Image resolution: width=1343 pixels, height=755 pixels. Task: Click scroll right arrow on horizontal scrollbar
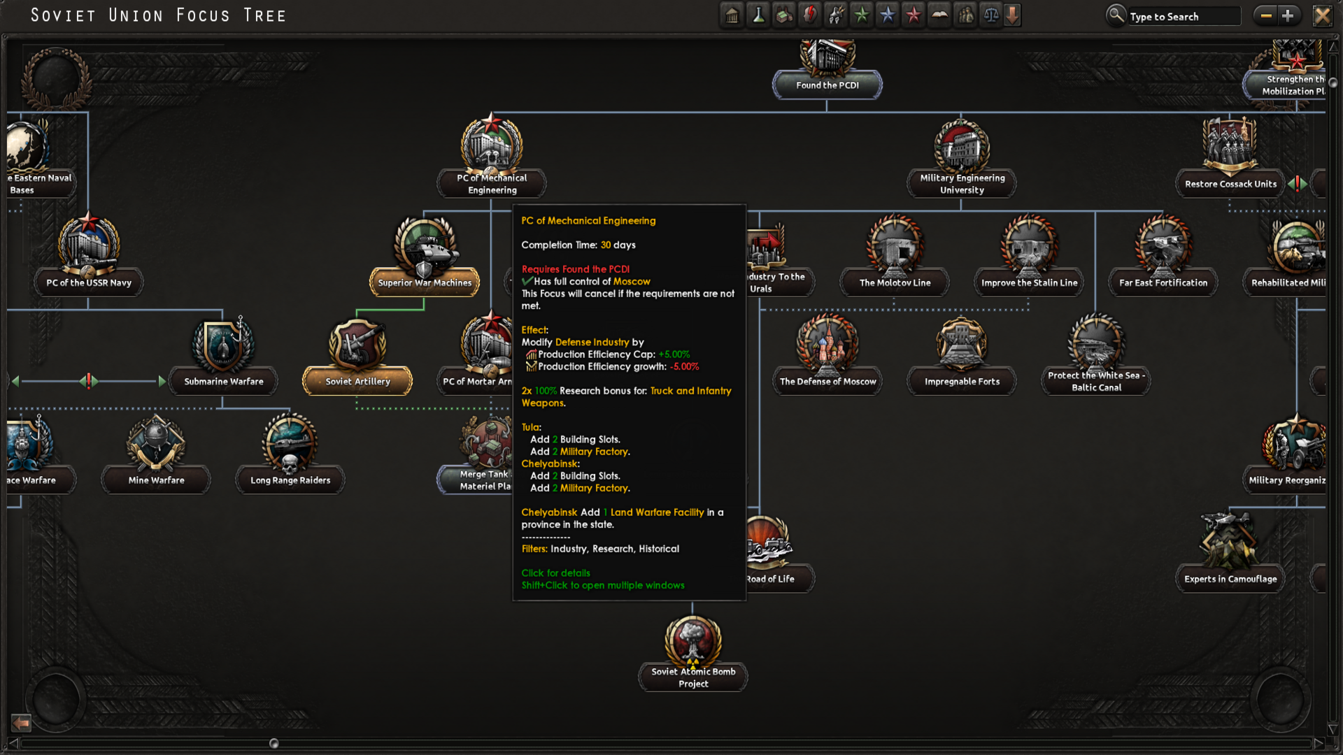[x=1318, y=743]
